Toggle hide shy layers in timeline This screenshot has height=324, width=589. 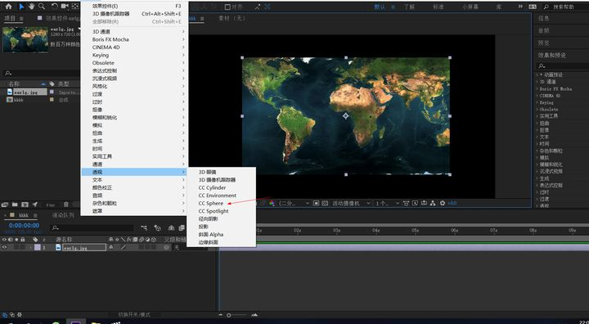171,227
